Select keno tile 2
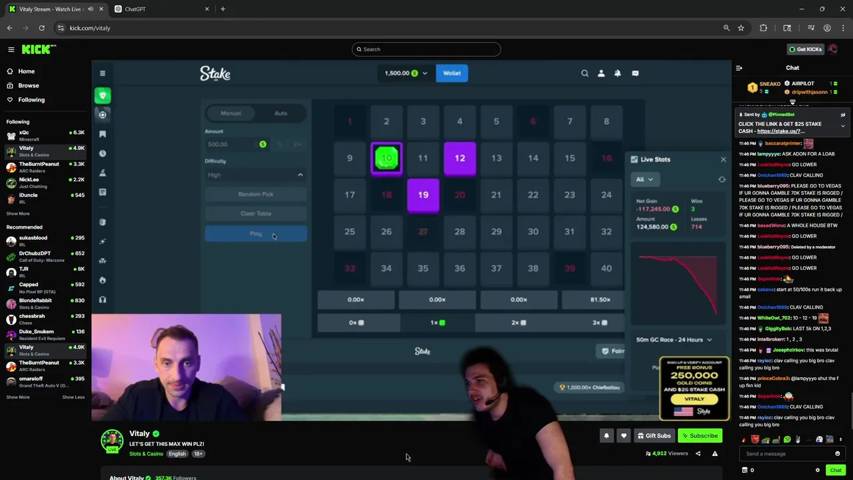Screen dimensions: 853x480 [x=387, y=122]
